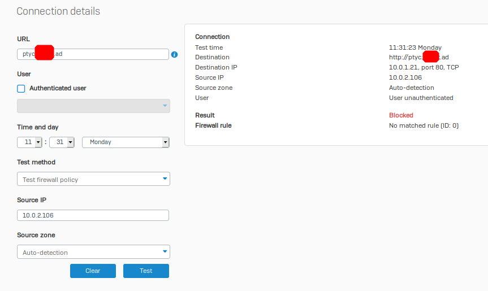This screenshot has width=488, height=291.
Task: Click the destination http URL in results
Action: point(418,57)
